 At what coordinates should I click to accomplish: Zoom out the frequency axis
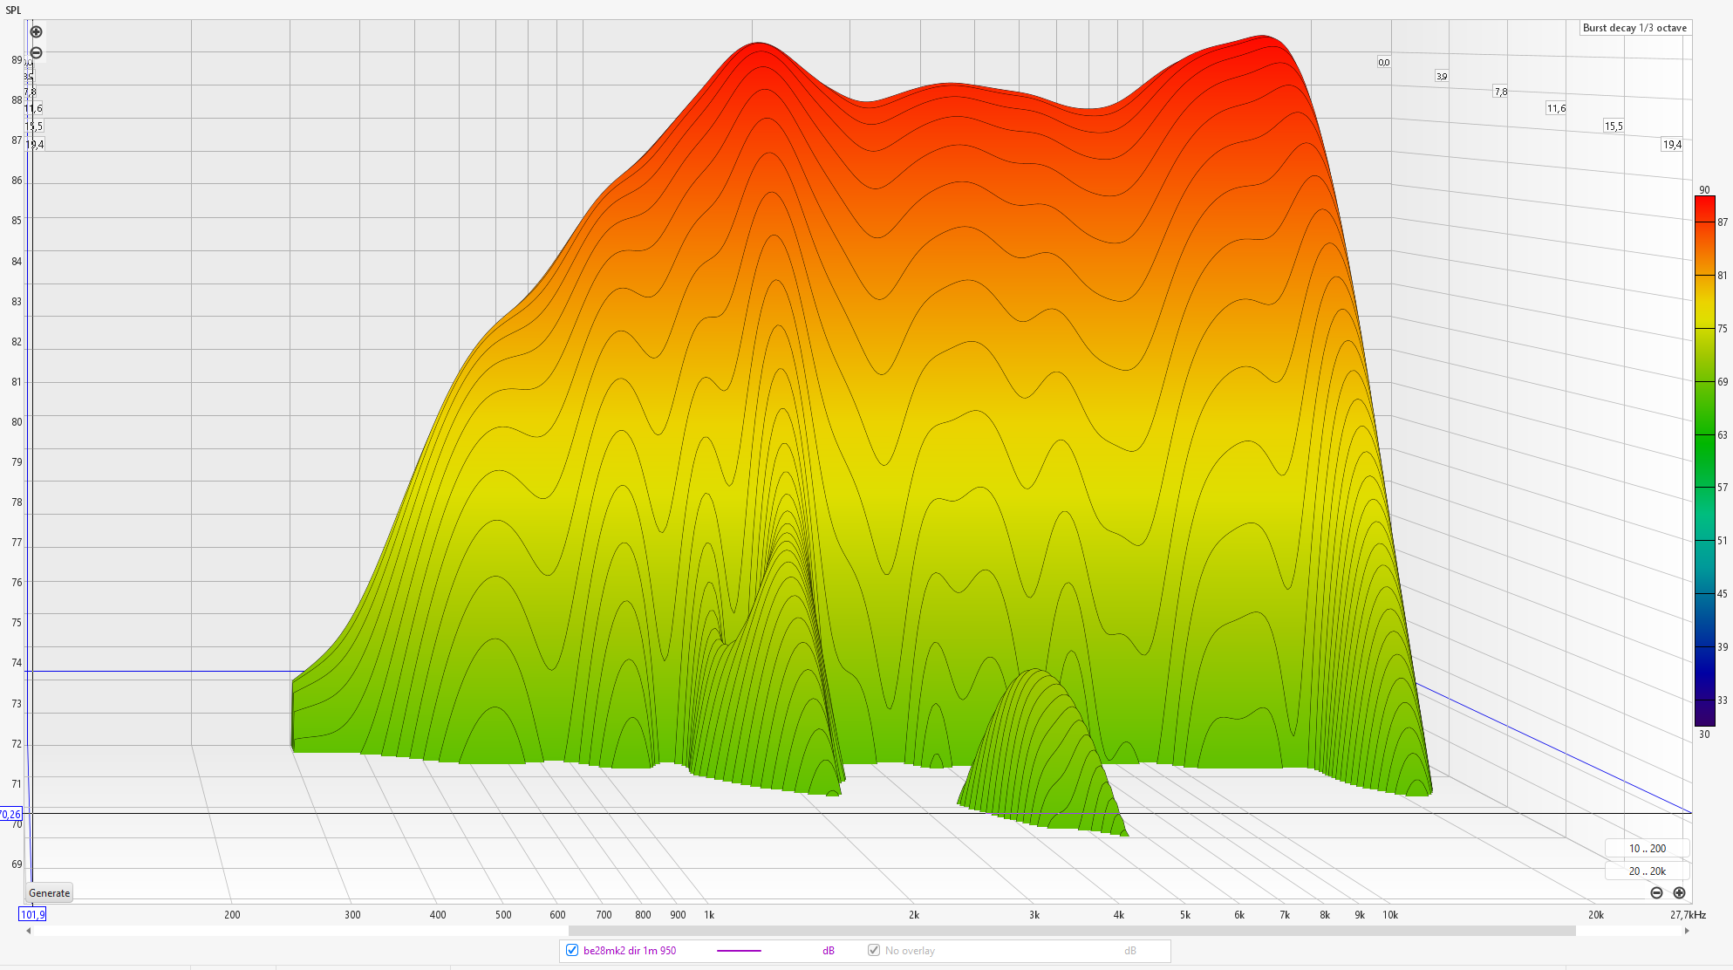tap(1656, 892)
